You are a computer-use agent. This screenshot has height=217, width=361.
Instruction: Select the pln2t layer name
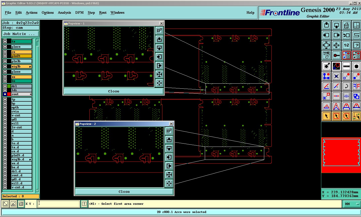(22, 56)
